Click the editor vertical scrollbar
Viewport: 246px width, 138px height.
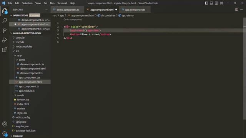point(244,69)
